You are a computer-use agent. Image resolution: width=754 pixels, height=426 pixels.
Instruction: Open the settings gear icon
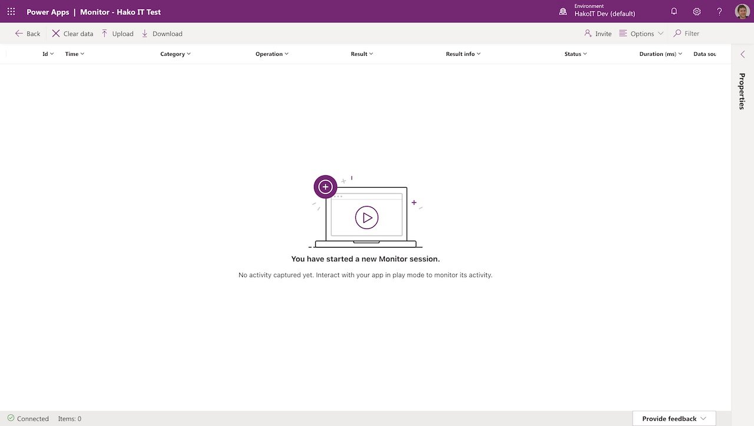[x=697, y=12]
